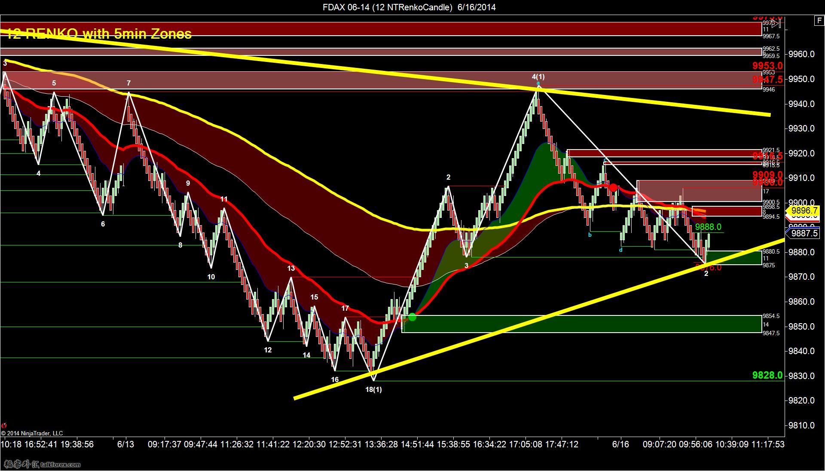Click the copyright NinjaTrader, LLC text
Image resolution: width=825 pixels, height=471 pixels.
(32, 433)
